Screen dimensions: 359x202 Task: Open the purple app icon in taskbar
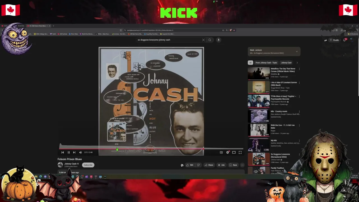pos(86,177)
